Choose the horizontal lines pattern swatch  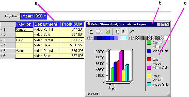pos(146,38)
